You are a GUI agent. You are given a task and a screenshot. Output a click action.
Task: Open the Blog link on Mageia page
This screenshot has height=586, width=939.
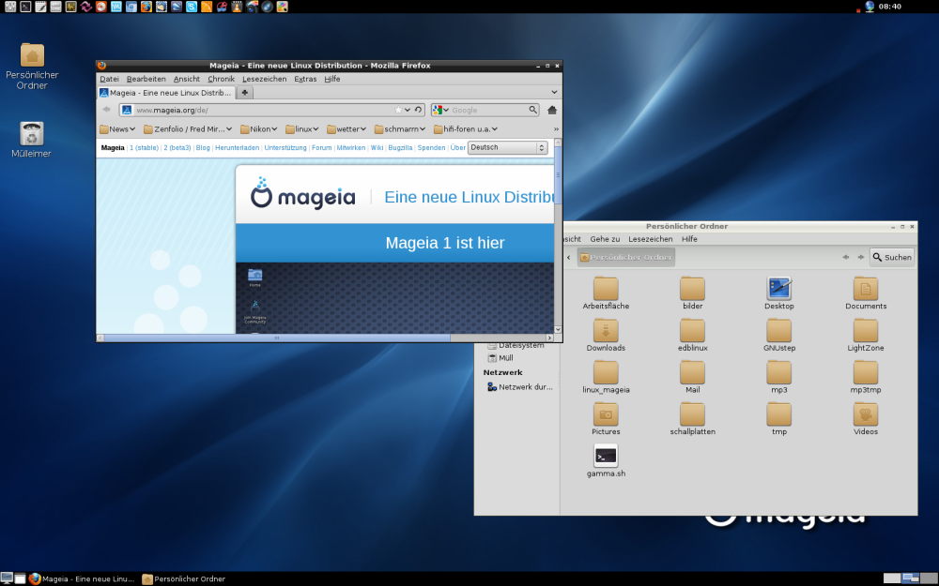pos(203,148)
